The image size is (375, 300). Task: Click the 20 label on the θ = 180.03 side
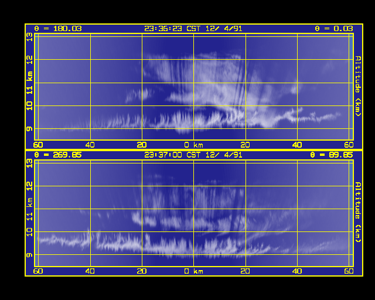[142, 145]
